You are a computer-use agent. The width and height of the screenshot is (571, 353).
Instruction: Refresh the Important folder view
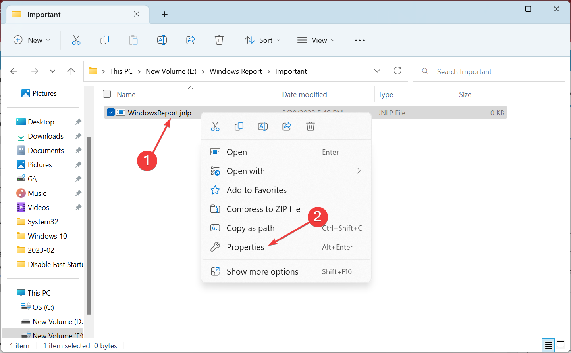(397, 71)
